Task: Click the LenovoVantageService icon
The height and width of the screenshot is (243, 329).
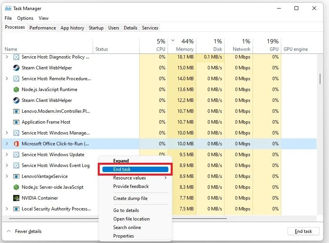Action: tap(16, 176)
